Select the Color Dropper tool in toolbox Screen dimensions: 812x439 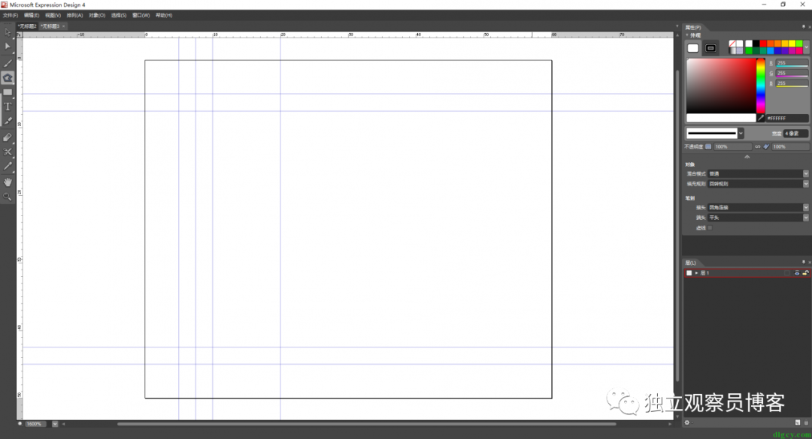(x=8, y=167)
